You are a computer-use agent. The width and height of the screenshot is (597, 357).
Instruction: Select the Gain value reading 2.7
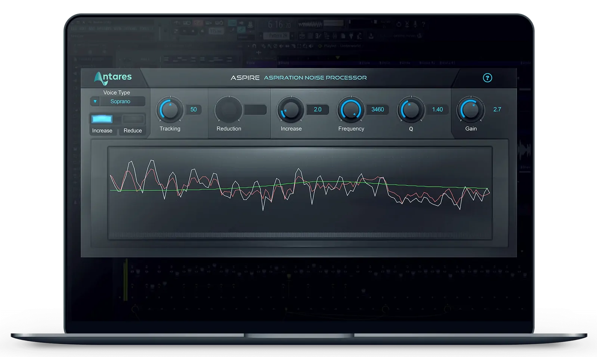click(497, 109)
